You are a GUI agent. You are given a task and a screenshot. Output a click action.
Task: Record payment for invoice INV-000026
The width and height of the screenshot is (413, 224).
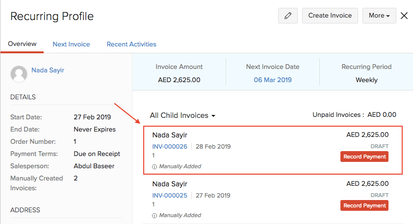coord(364,157)
